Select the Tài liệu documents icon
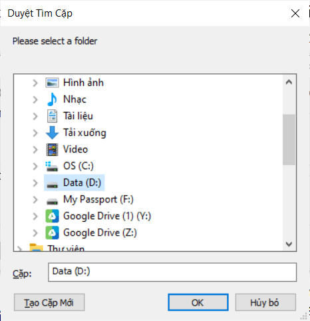Screen dimensions: 310x321 (52, 116)
